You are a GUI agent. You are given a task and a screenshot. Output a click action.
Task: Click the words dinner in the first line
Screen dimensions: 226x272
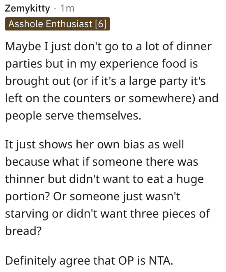coord(194,46)
